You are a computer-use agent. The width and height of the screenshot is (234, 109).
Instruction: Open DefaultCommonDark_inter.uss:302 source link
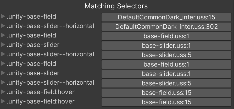[166, 27]
